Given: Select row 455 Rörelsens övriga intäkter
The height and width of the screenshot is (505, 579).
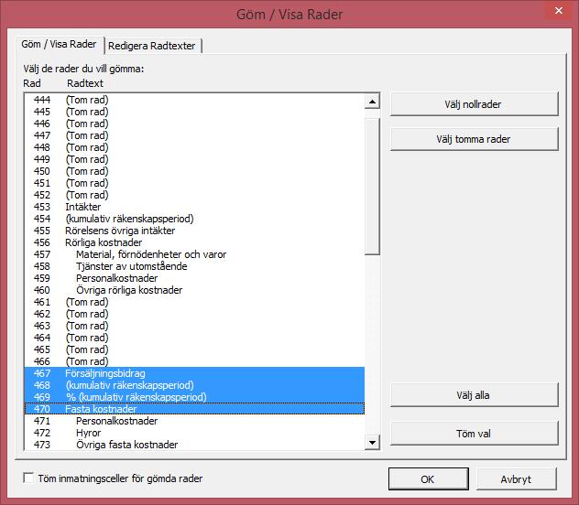Looking at the screenshot, I should tap(194, 231).
